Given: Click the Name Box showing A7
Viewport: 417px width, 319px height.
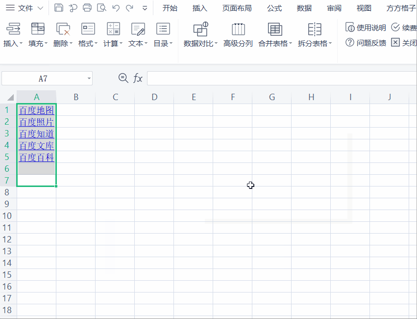Looking at the screenshot, I should [43, 79].
